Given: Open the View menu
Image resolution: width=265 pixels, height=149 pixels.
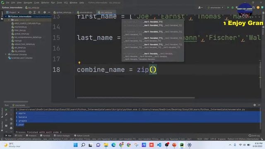Looking at the screenshot, I should (x=19, y=3).
